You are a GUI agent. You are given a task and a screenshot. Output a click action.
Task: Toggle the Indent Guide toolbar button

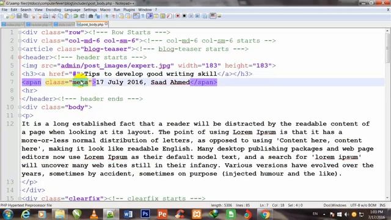150,16
